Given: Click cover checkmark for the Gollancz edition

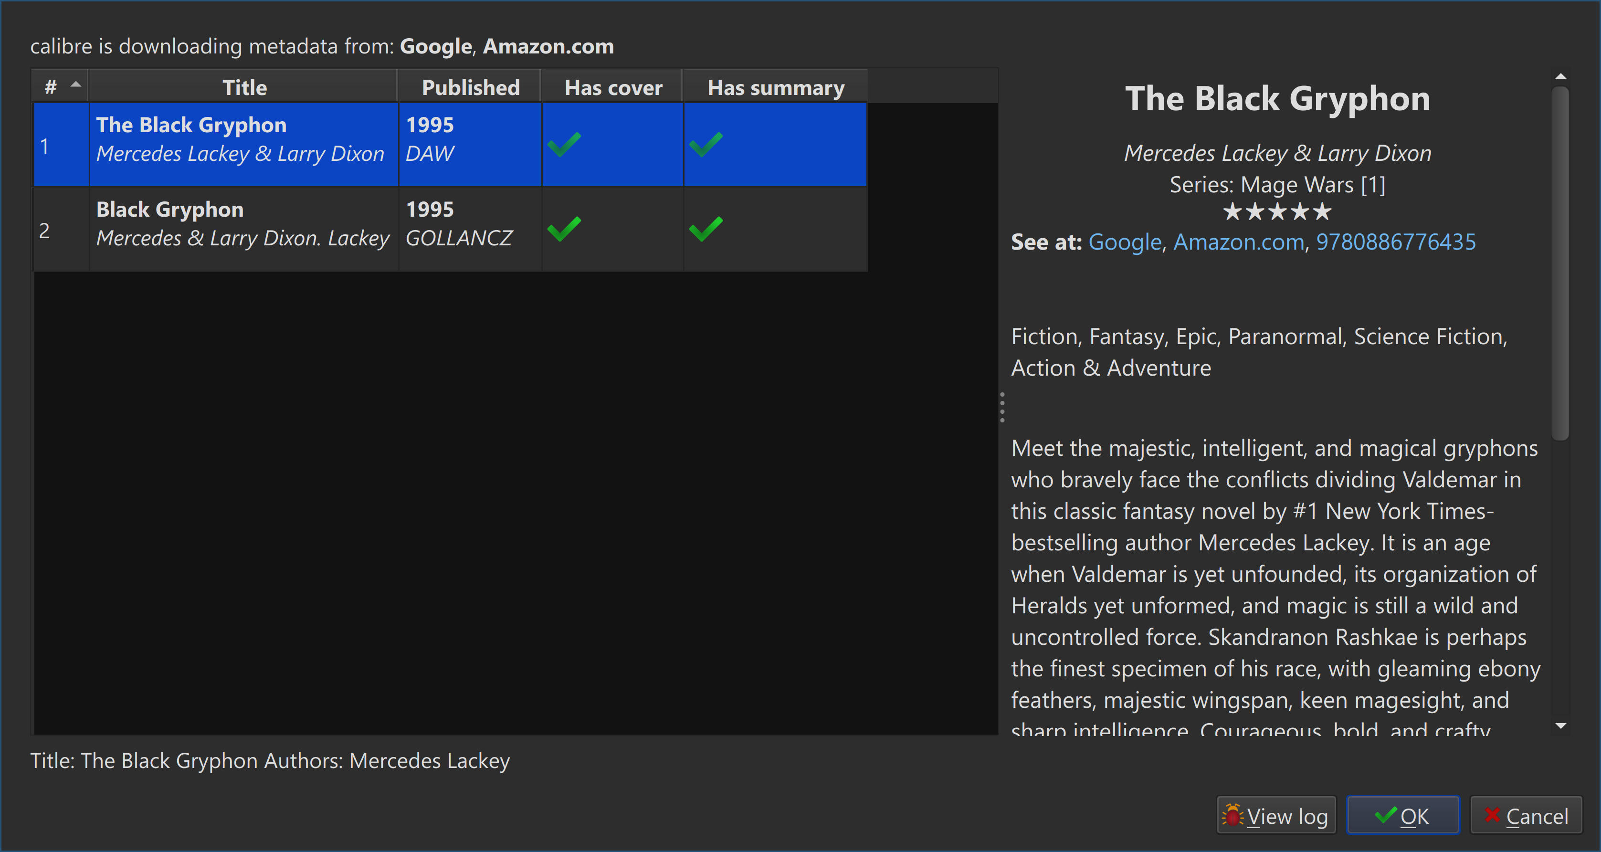Looking at the screenshot, I should click(564, 229).
